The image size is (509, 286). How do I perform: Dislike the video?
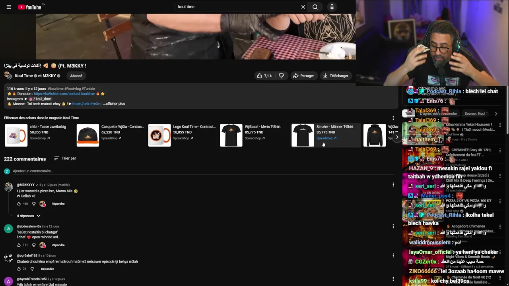pos(281,75)
